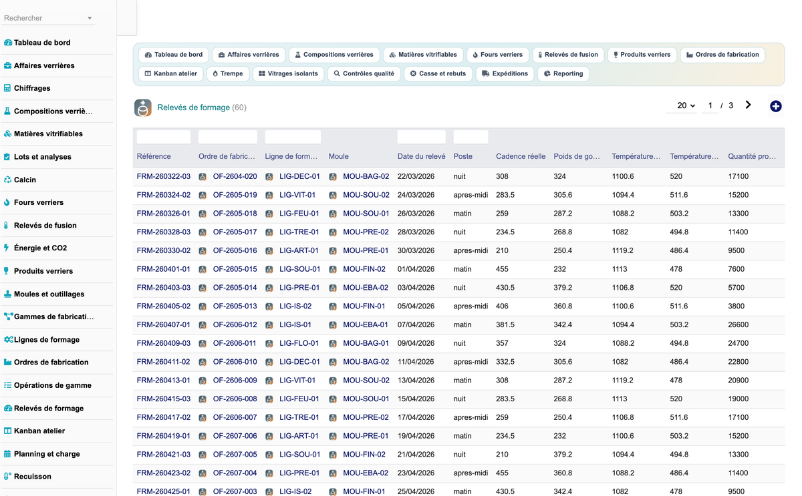802x496 pixels.
Task: Select the Compositions verrières flask icon in sidebar
Action: pyautogui.click(x=8, y=111)
